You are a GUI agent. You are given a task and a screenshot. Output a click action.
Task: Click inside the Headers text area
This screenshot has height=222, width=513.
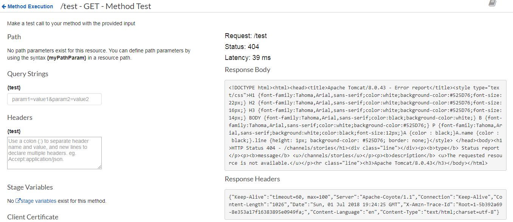point(54,153)
